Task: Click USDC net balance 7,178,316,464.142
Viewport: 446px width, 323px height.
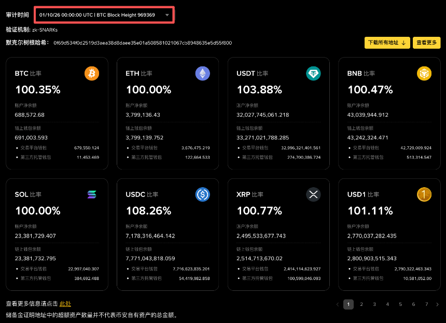Action: [150, 236]
